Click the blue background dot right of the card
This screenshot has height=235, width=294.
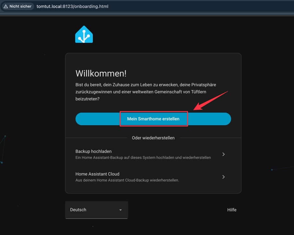pyautogui.click(x=272, y=170)
